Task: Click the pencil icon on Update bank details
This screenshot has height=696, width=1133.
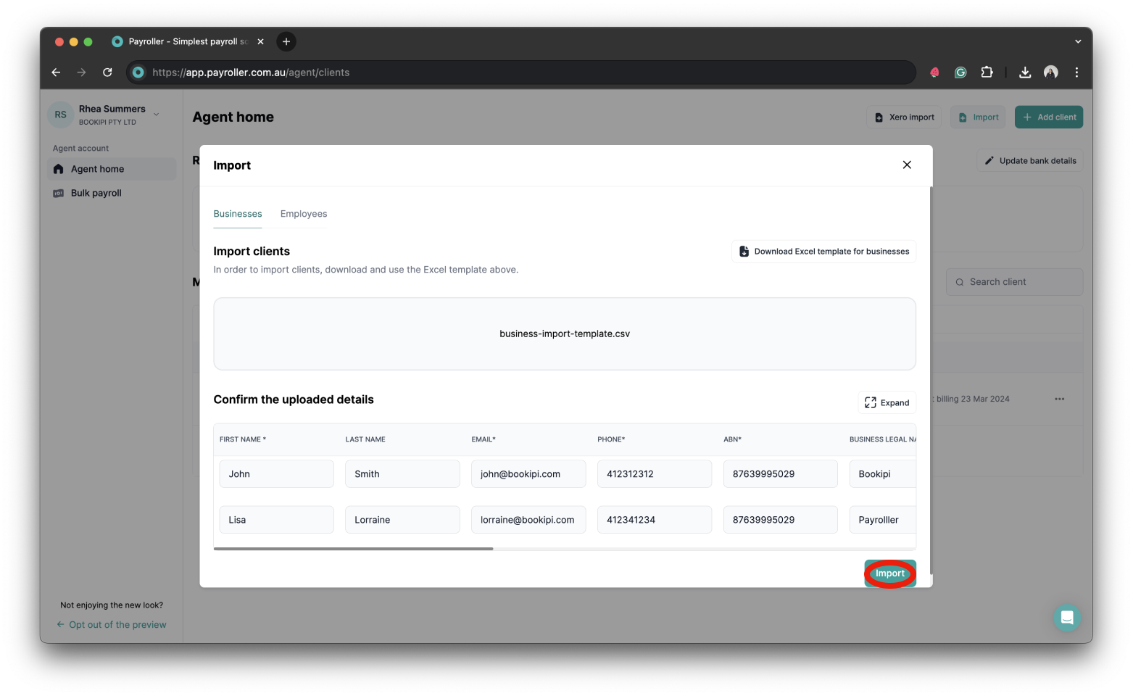Action: coord(989,160)
